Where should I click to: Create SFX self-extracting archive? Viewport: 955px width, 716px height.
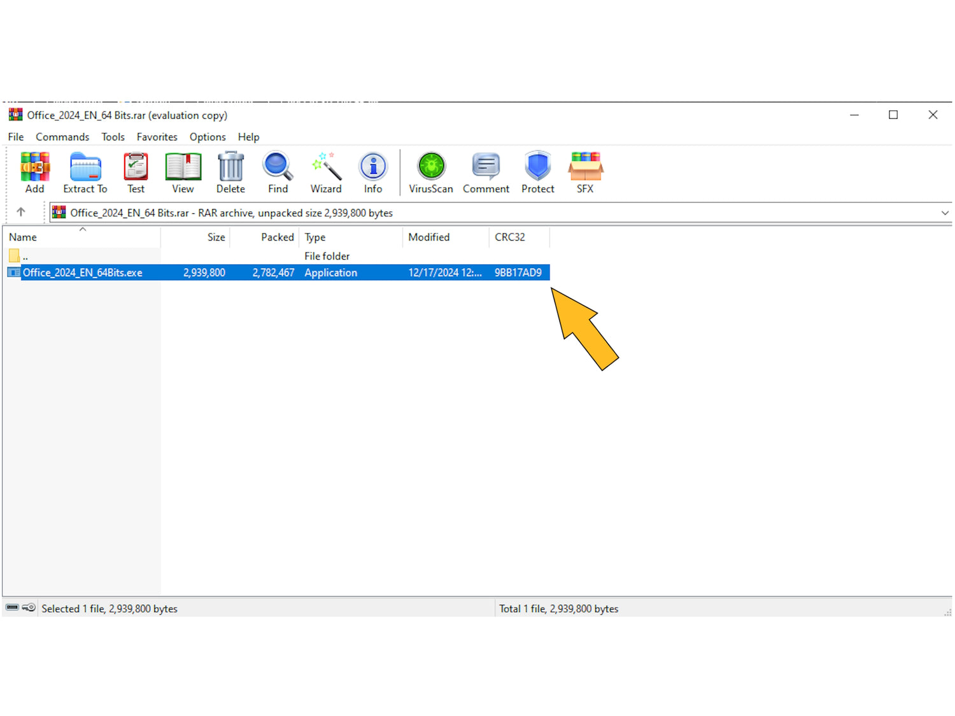pos(585,172)
